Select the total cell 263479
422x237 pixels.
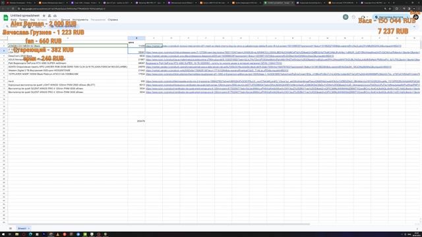tap(136, 121)
